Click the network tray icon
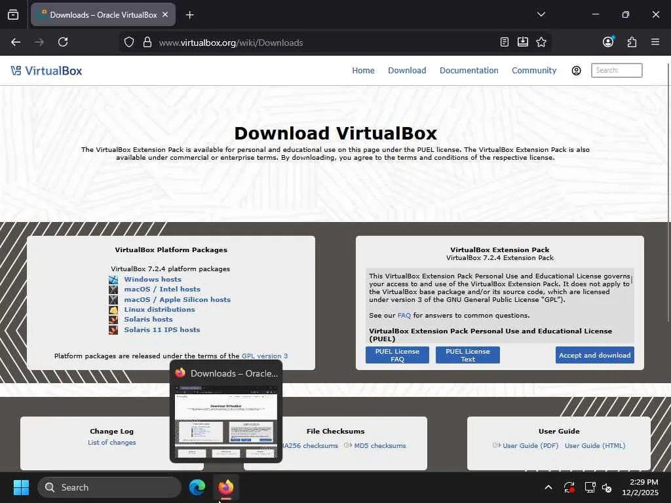This screenshot has width=671, height=503. 590,487
